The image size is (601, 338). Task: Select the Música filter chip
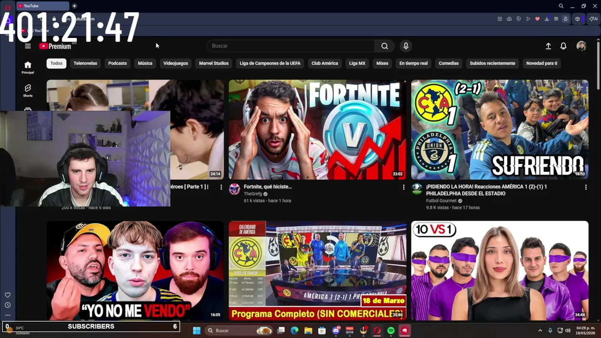tap(145, 63)
